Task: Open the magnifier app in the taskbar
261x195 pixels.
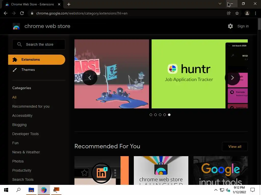Action: pyautogui.click(x=56, y=190)
